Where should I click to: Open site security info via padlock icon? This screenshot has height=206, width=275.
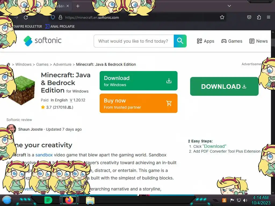[x=60, y=17]
